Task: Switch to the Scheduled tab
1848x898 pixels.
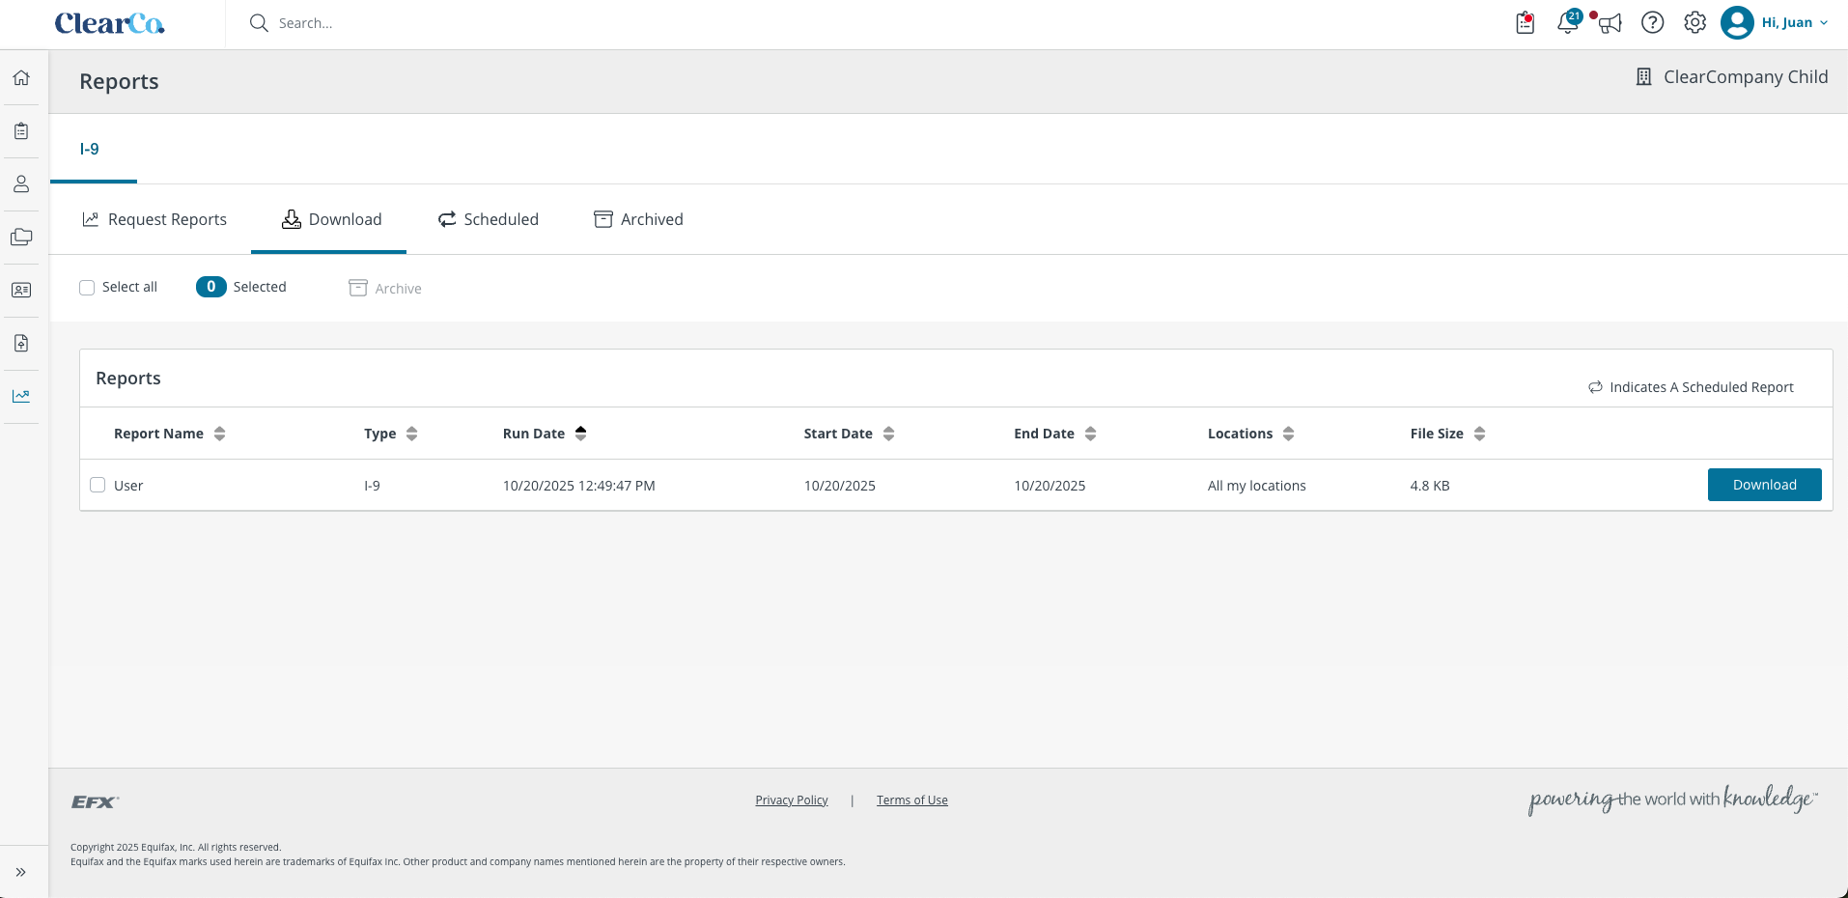Action: 489,219
